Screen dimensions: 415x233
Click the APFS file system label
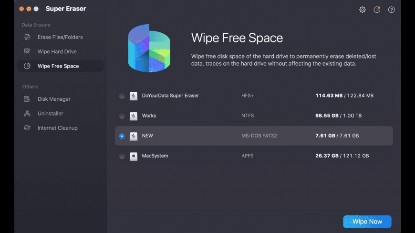(247, 155)
